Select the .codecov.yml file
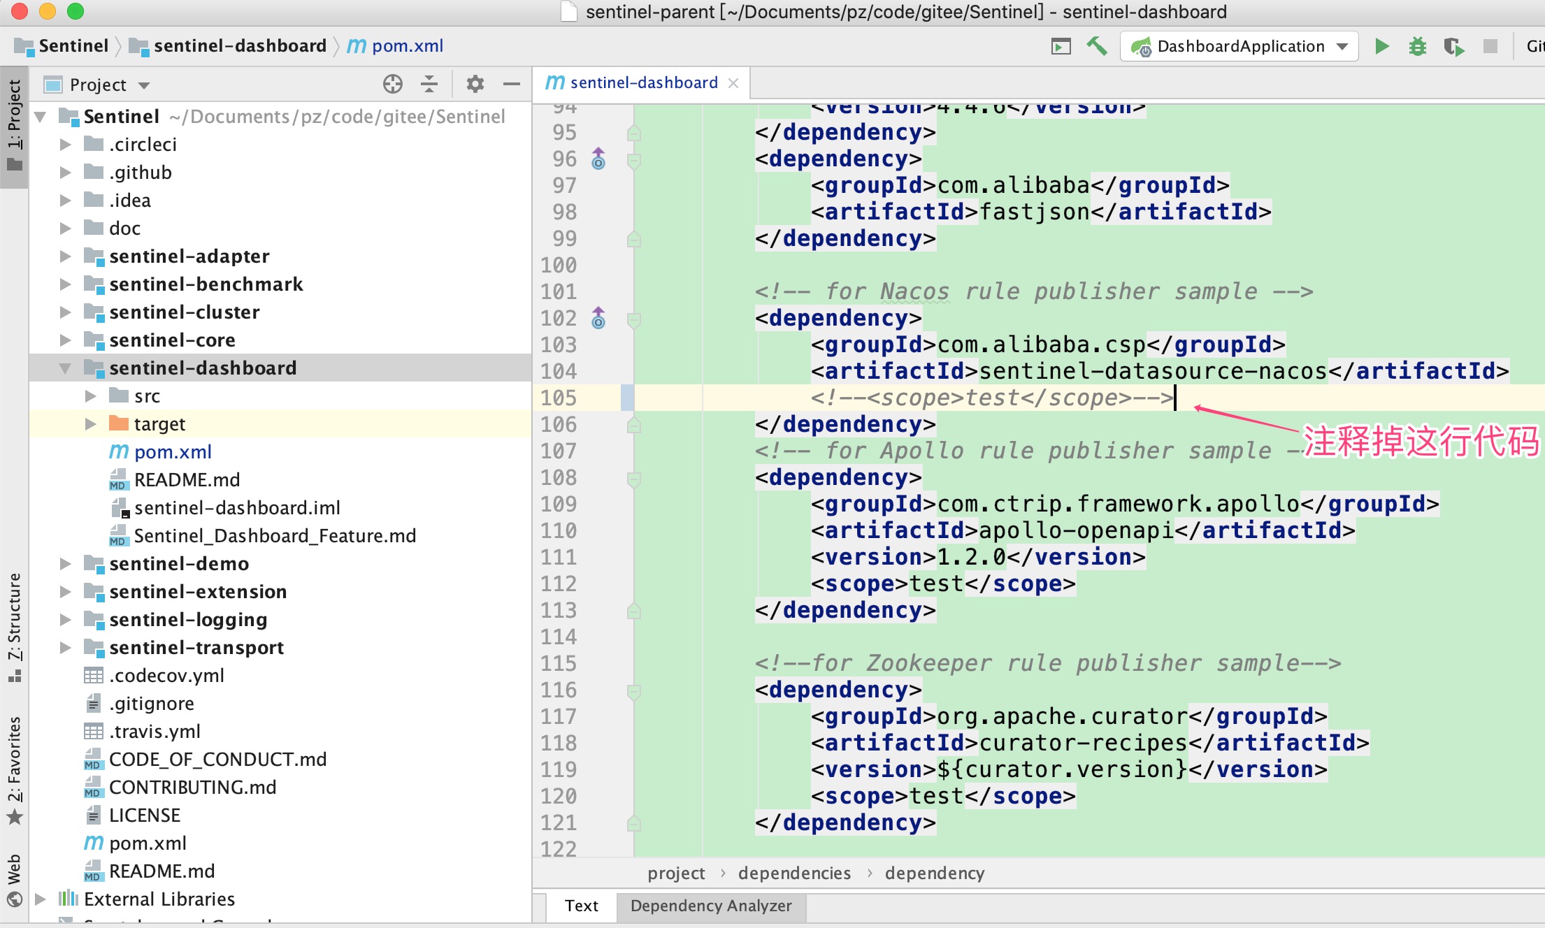 [166, 676]
